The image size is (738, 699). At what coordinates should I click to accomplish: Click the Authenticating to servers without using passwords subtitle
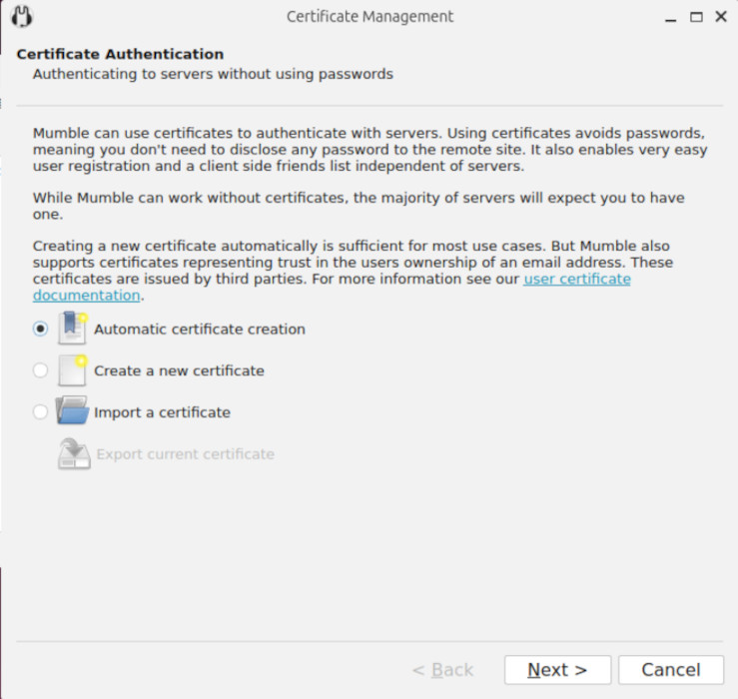tap(213, 74)
